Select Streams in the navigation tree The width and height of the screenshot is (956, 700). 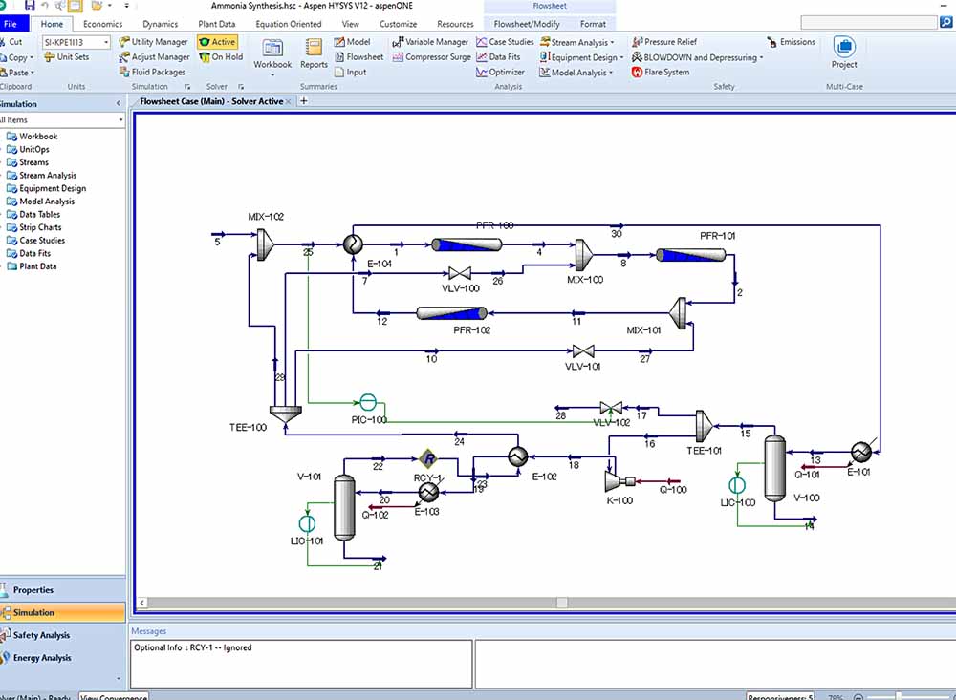tap(28, 162)
